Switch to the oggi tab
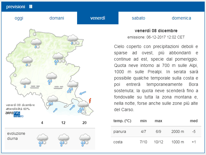Viewport: 206px width, 155px height. click(19, 18)
